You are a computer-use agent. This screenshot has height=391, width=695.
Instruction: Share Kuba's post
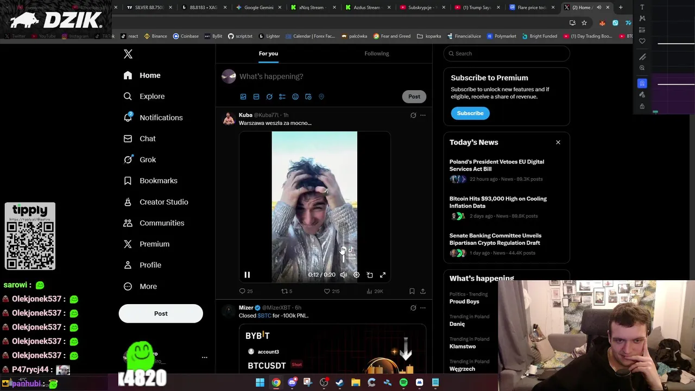[x=423, y=291]
